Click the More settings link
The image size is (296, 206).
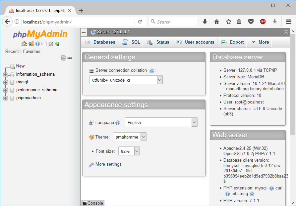(108, 164)
